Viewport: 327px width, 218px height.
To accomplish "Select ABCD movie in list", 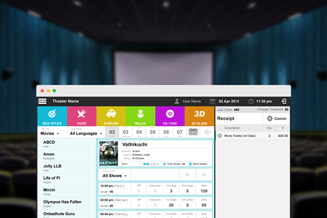I will pyautogui.click(x=67, y=144).
